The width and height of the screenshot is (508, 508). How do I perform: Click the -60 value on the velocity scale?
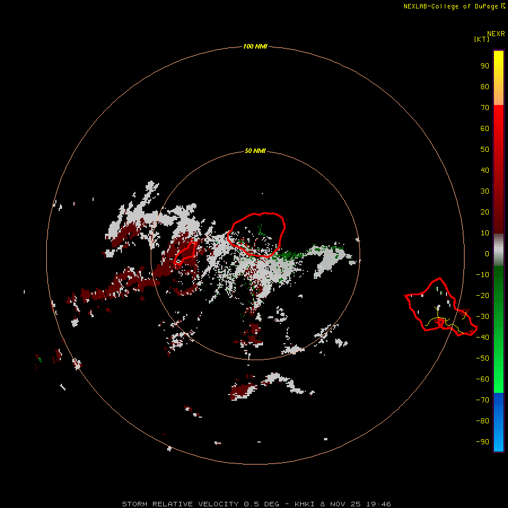pos(483,379)
